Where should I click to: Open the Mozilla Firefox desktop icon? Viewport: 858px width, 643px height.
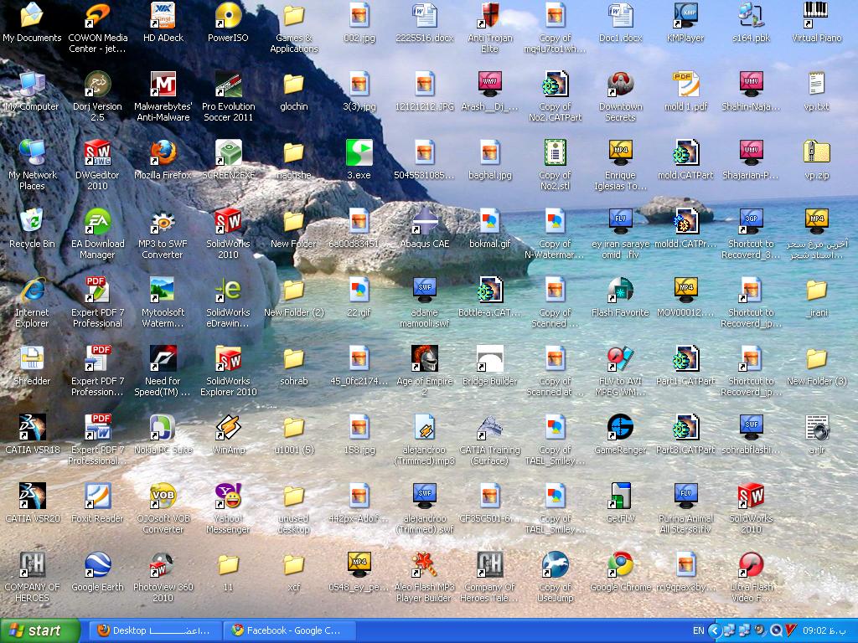pyautogui.click(x=163, y=153)
